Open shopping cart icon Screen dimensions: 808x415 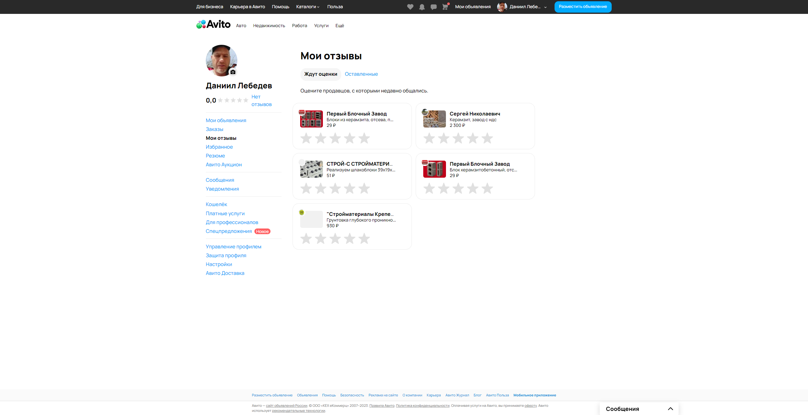(445, 7)
